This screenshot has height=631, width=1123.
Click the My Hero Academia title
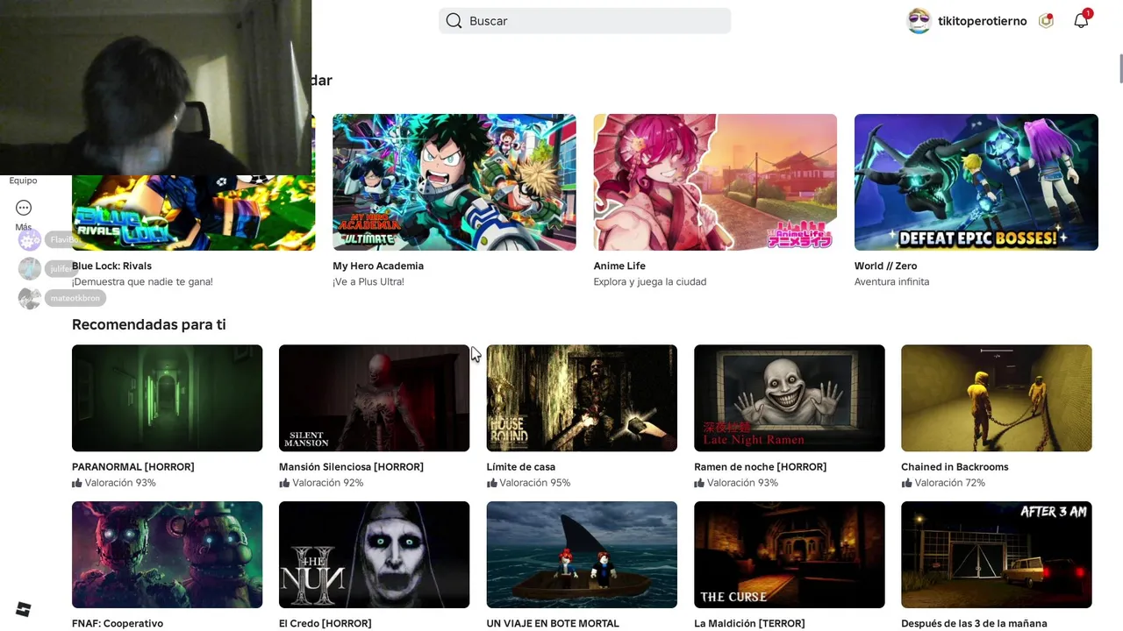(378, 266)
